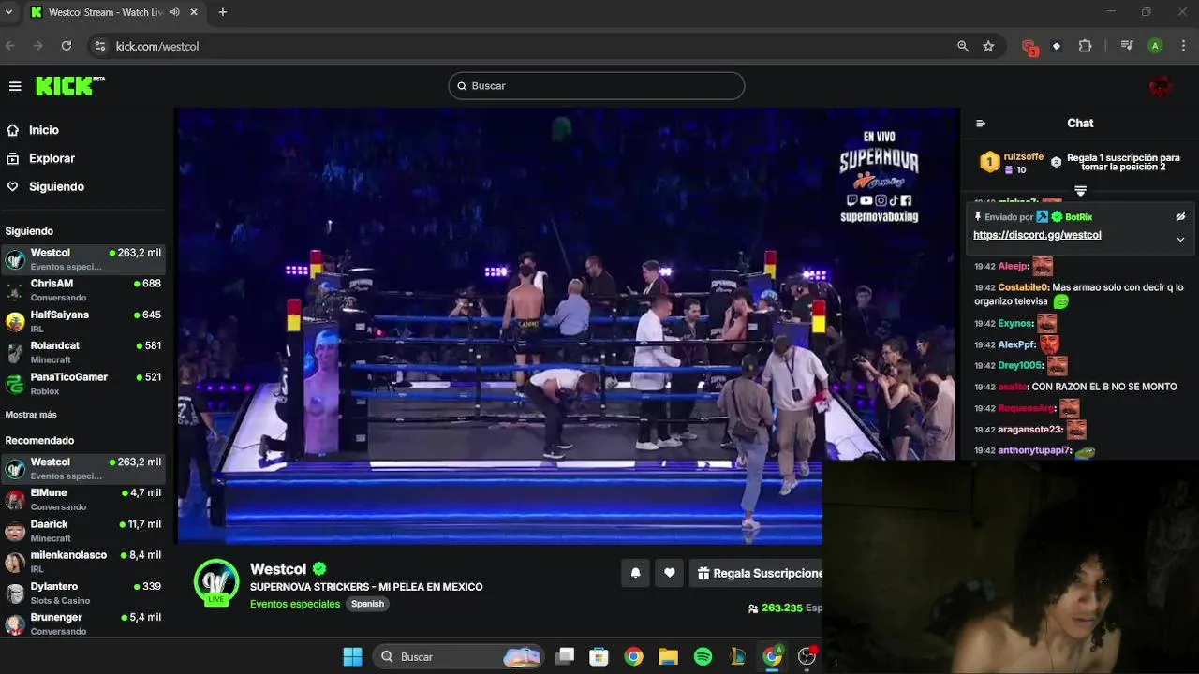
Task: Open Task View on taskbar
Action: [x=564, y=657]
